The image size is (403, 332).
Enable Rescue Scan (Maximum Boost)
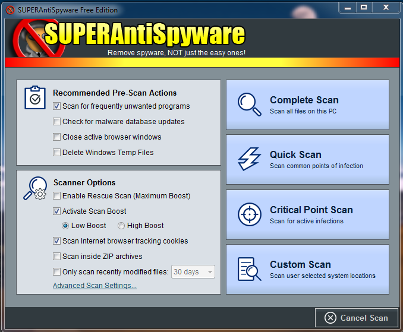click(56, 195)
